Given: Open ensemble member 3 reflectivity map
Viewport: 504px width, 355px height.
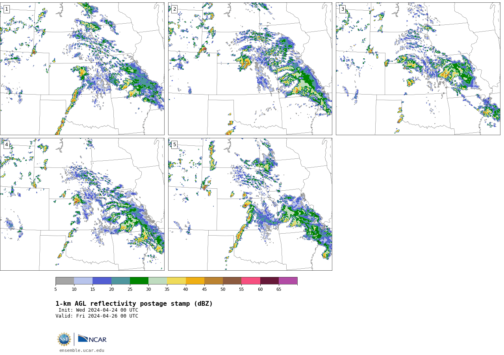Looking at the screenshot, I should pyautogui.click(x=418, y=69).
